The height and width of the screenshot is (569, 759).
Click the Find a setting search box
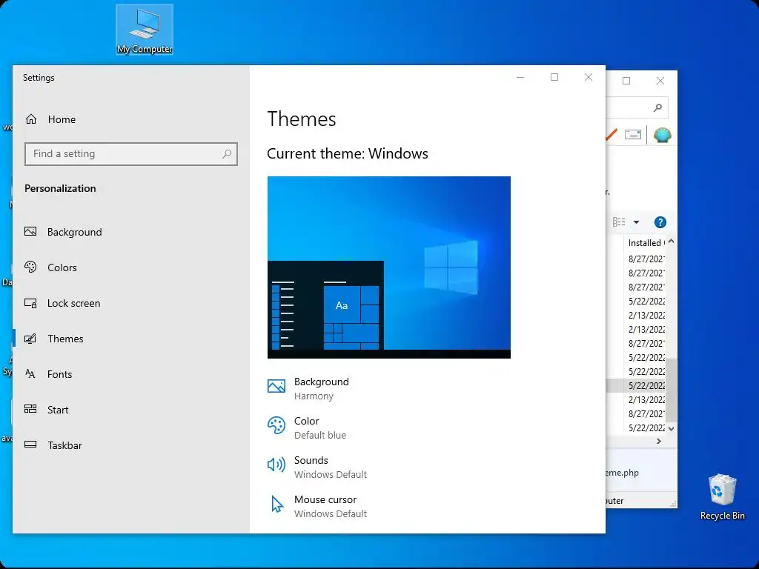[131, 154]
